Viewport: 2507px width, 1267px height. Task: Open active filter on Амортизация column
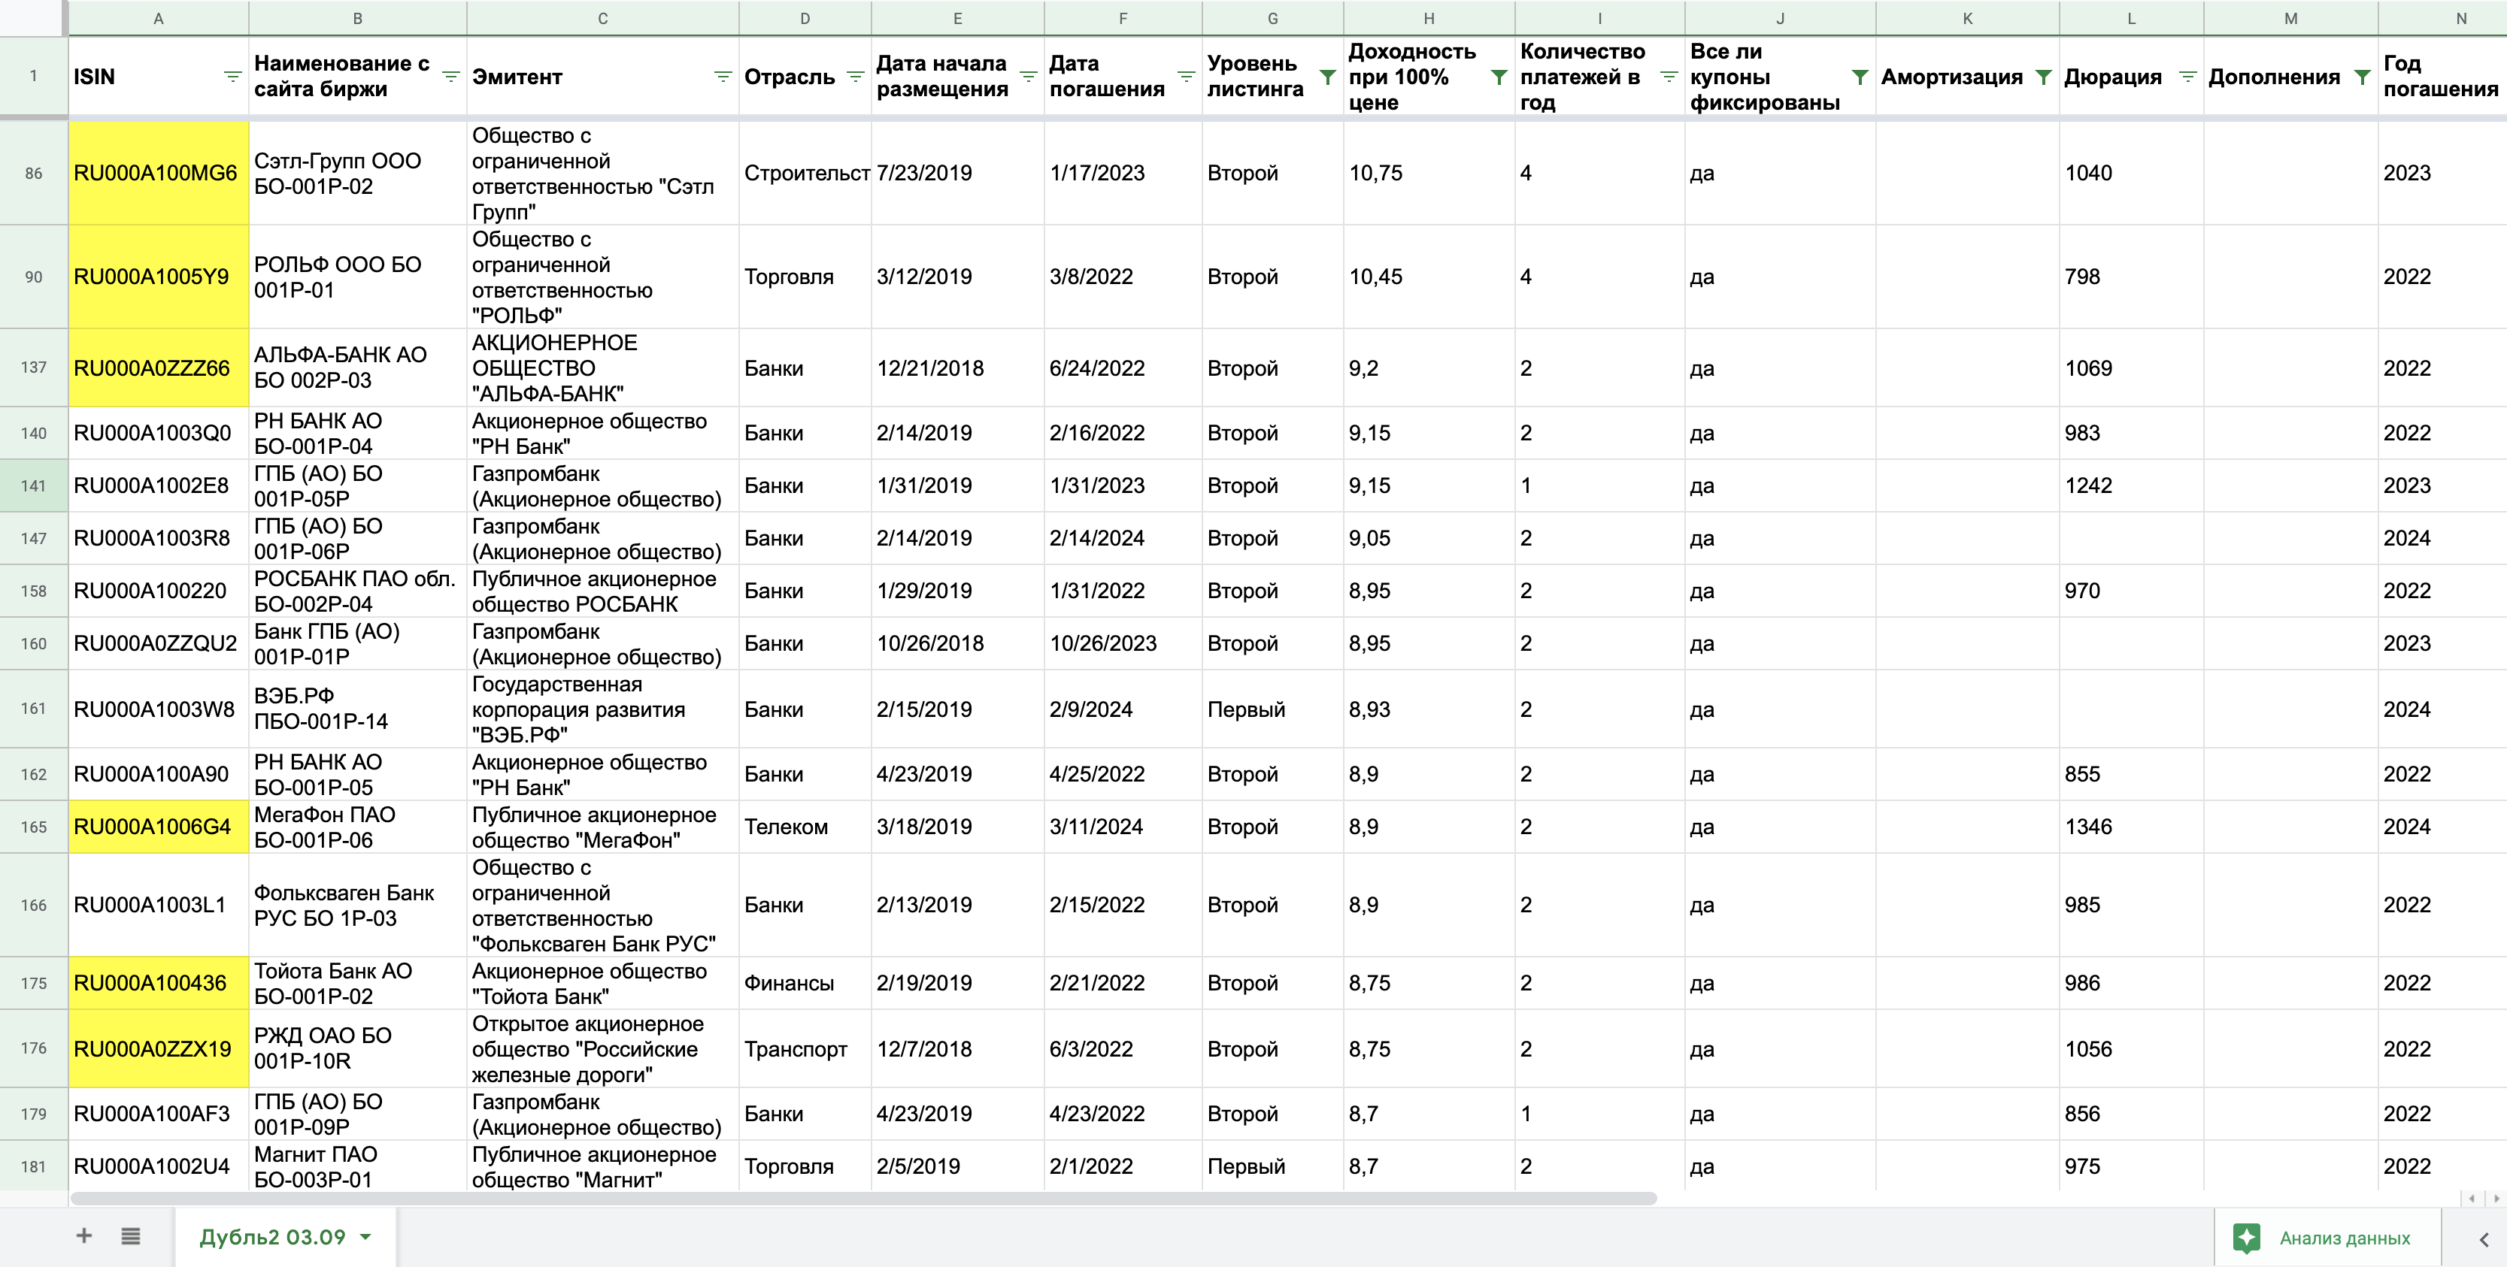[2044, 77]
